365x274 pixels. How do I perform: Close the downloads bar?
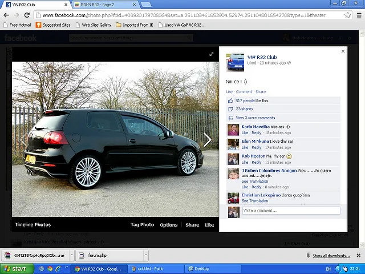[359, 256]
